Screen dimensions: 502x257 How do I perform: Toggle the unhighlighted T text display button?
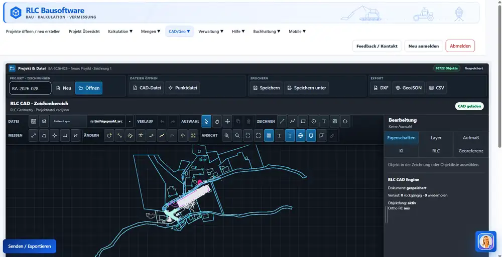[x=279, y=136]
